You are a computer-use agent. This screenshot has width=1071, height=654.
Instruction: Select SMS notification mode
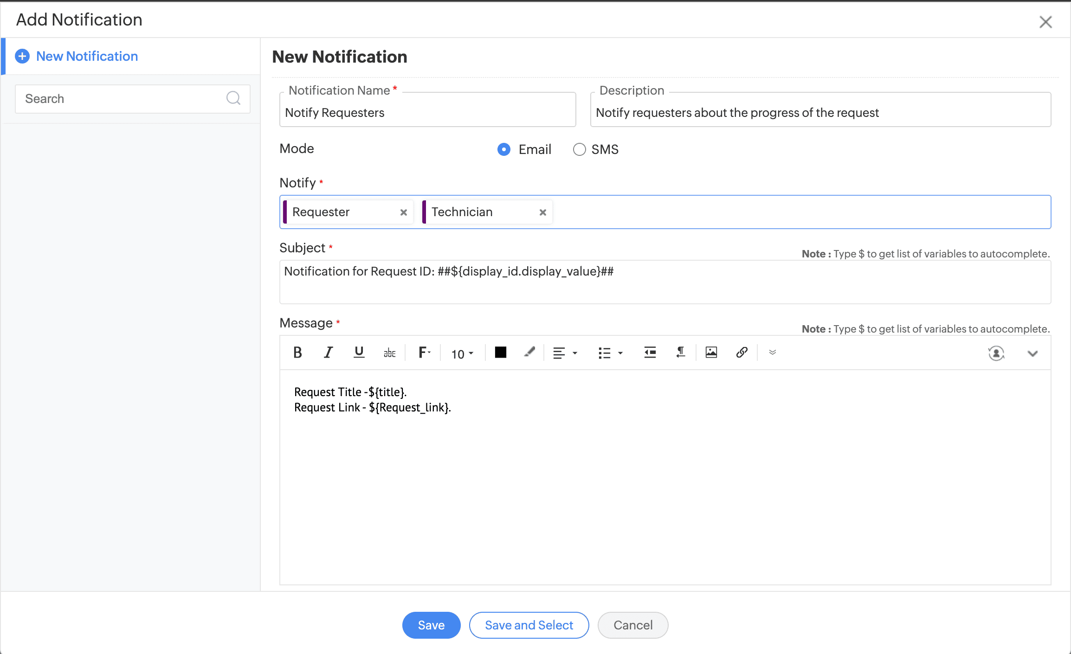tap(579, 149)
